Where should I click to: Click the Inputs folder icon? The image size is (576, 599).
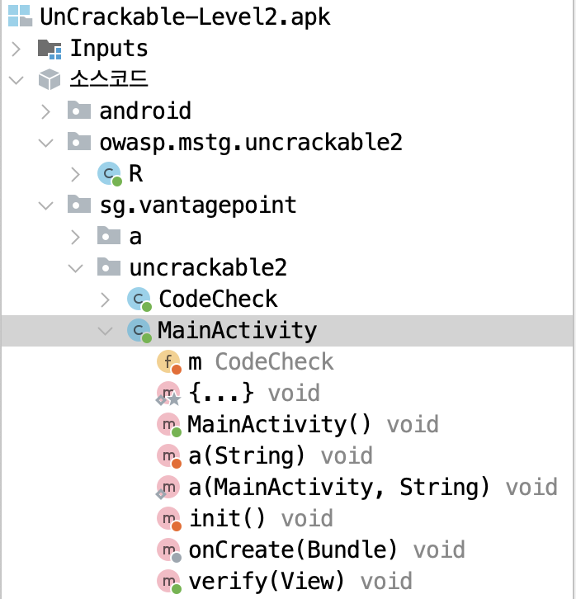(50, 49)
